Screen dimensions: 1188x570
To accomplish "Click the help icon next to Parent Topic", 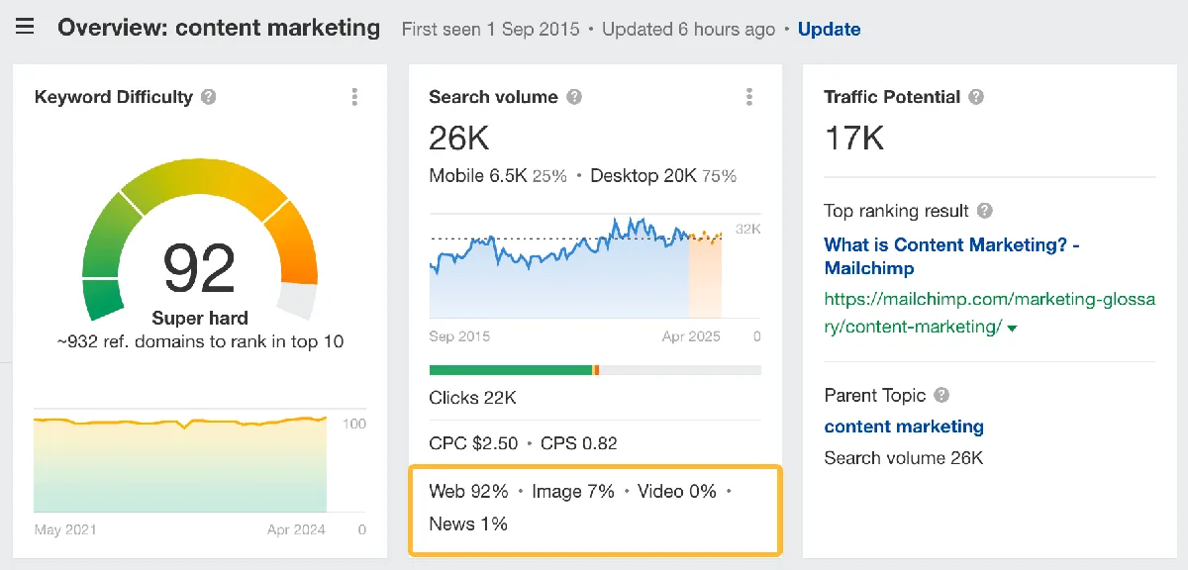I will pyautogui.click(x=941, y=395).
